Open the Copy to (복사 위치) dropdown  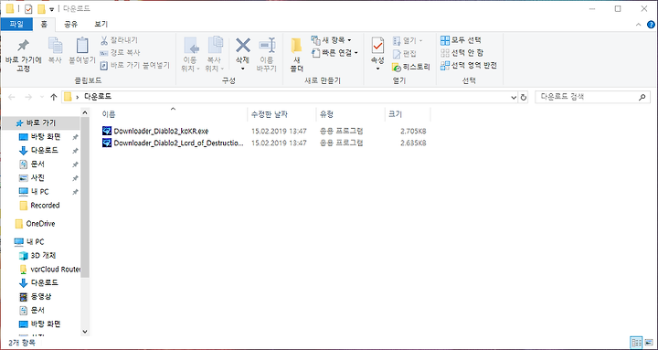[215, 69]
